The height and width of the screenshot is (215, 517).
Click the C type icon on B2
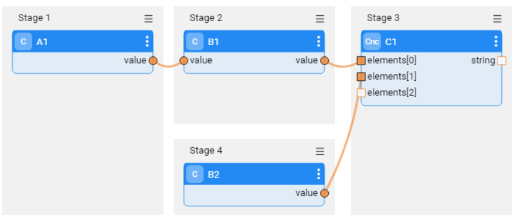(195, 174)
